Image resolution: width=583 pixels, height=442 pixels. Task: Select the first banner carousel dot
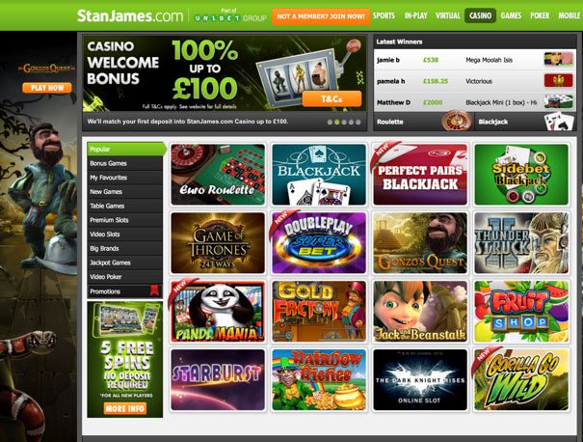pos(330,122)
